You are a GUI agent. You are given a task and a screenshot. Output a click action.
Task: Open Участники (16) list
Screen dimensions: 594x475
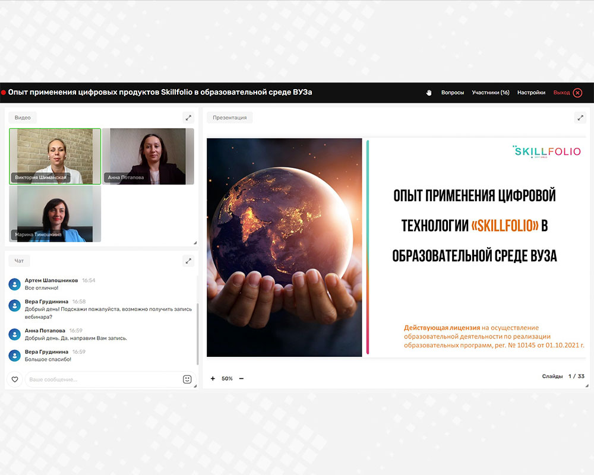point(491,93)
